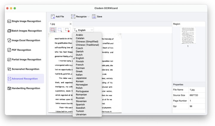The image size is (215, 126).
Task: Choose Ukrainian from language list
Action: pyautogui.click(x=87, y=114)
